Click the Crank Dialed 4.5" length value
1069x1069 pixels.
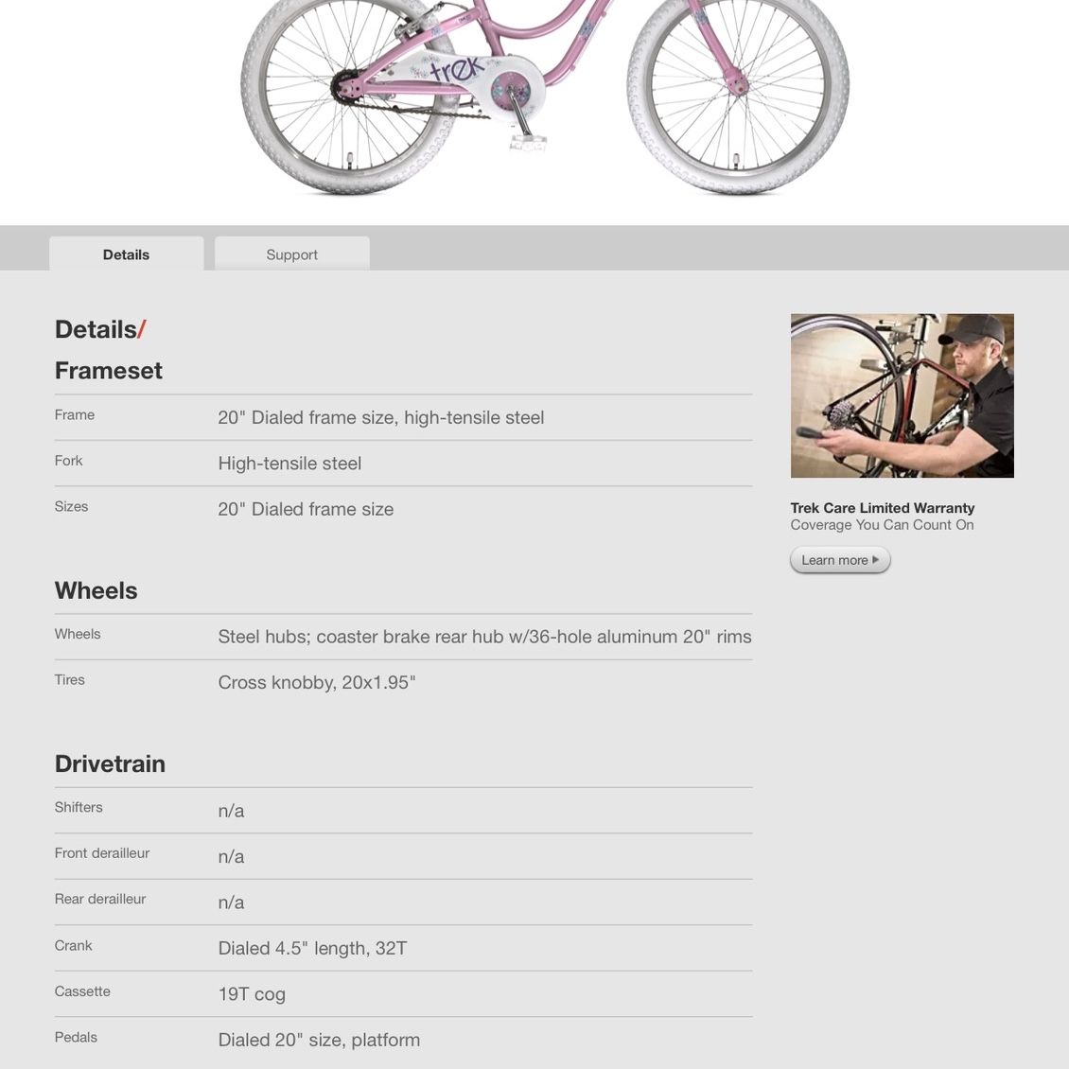tap(312, 948)
